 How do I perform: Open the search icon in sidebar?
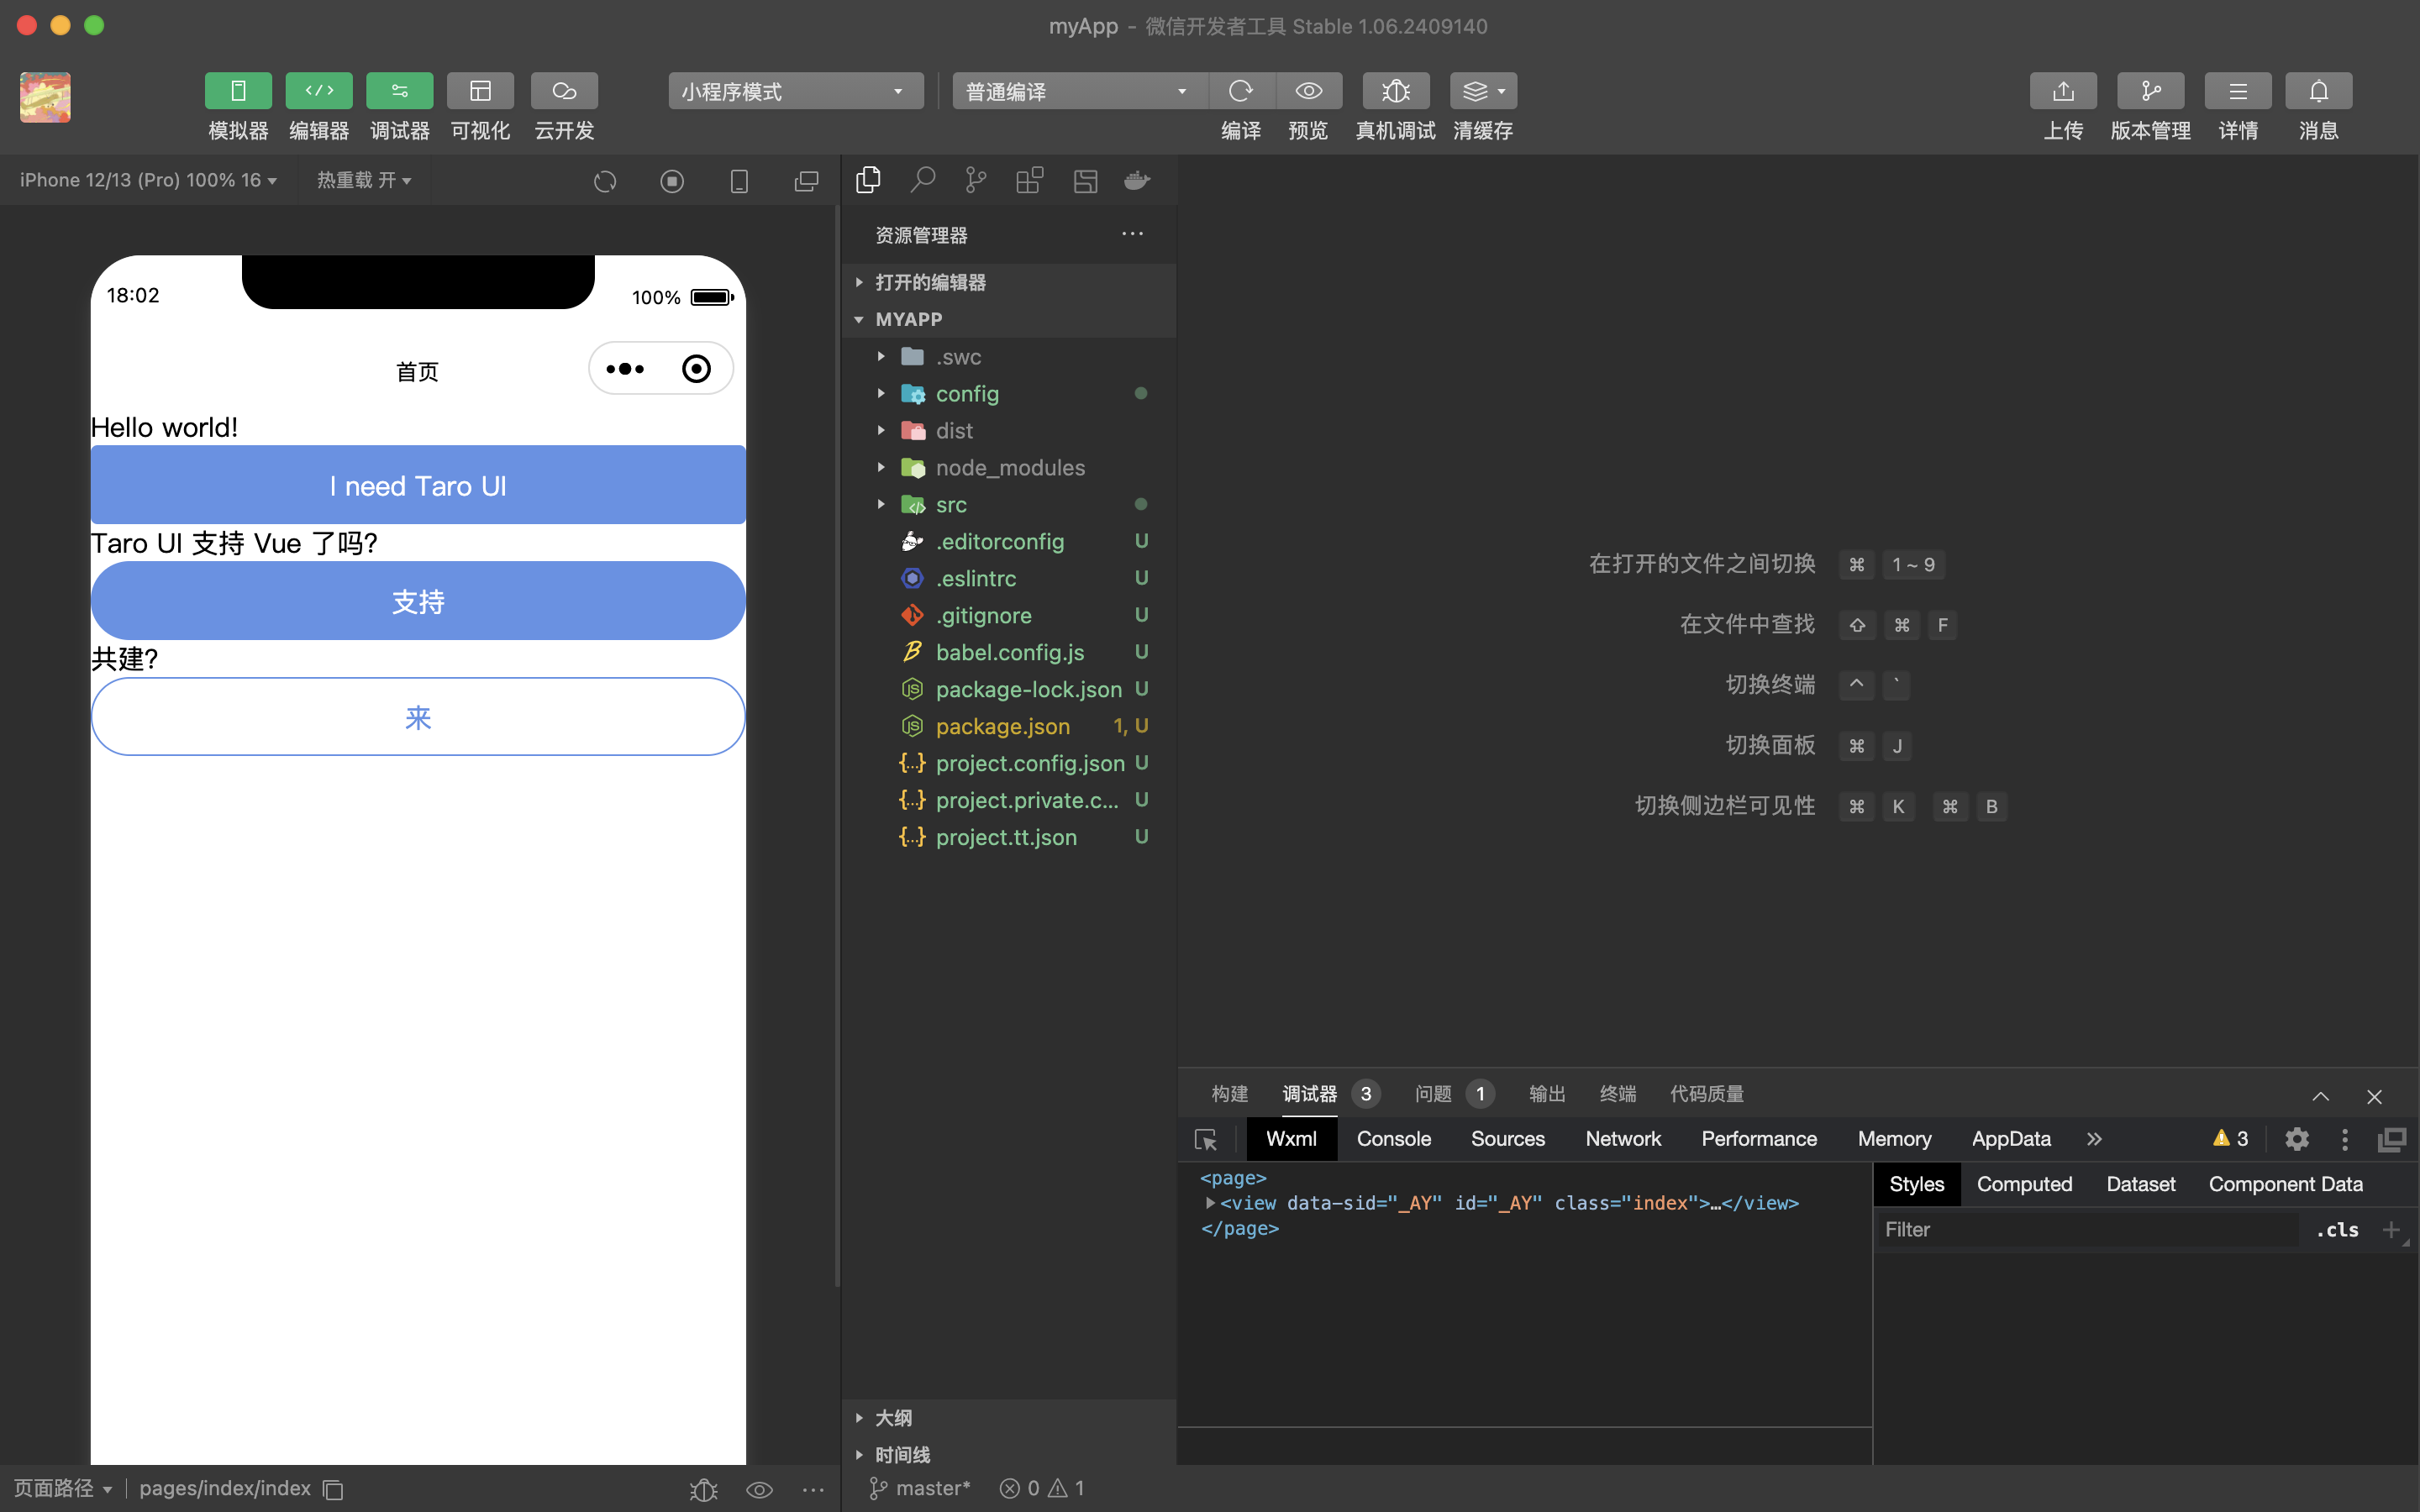point(922,180)
